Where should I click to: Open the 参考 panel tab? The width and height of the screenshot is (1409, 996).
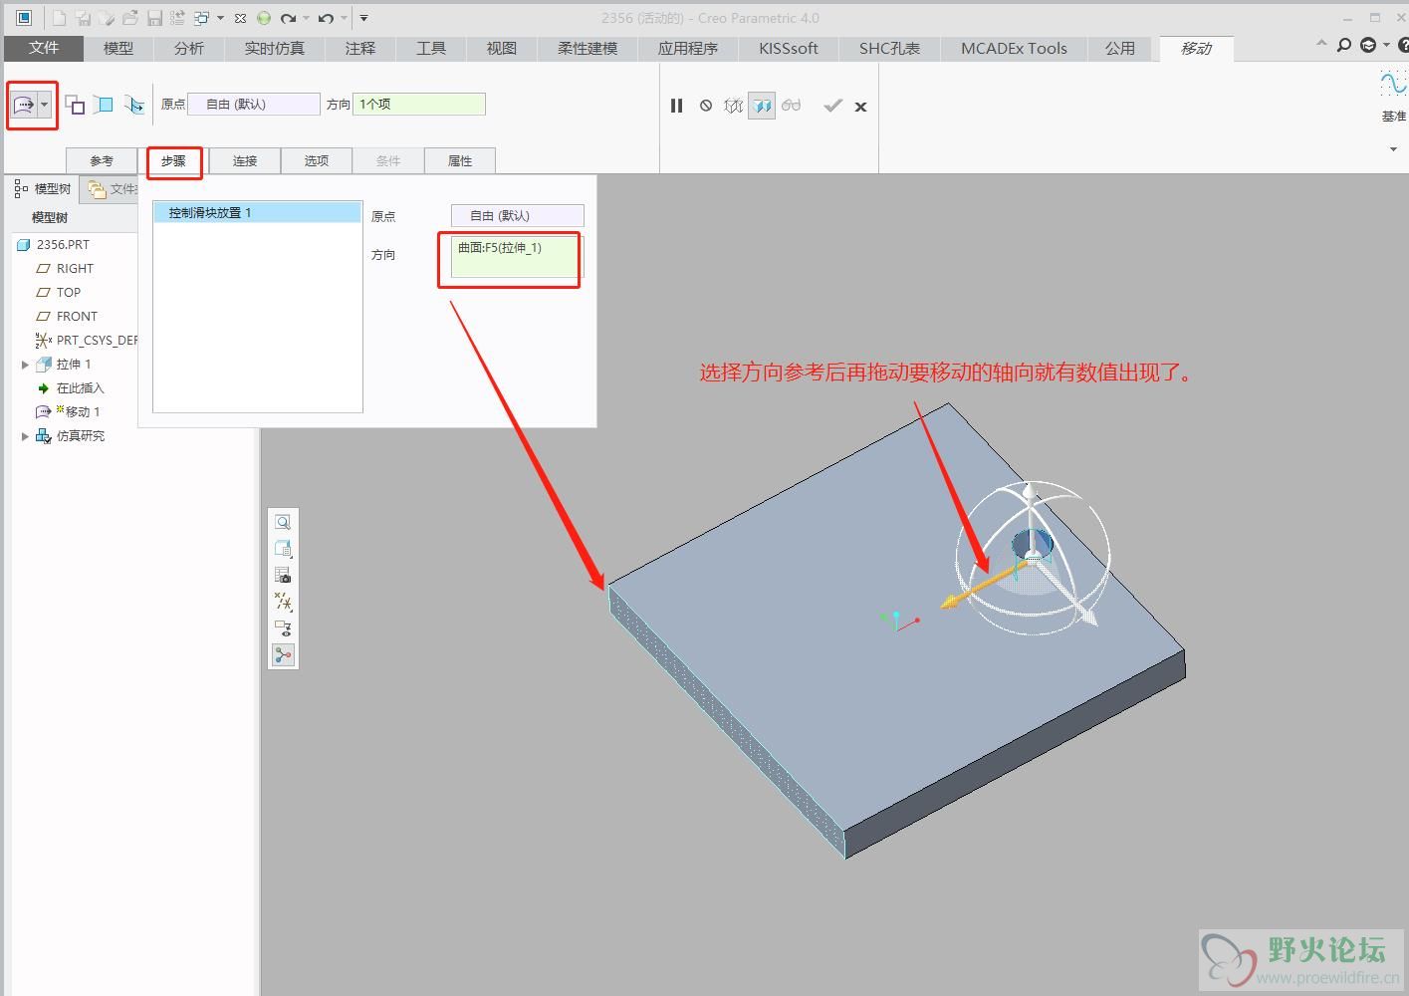click(102, 160)
